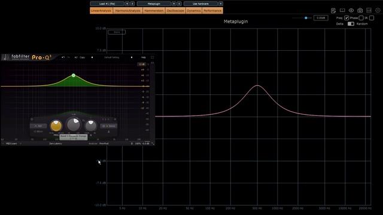
Task: Switch to the Oscilloscope tab
Action: coord(175,11)
